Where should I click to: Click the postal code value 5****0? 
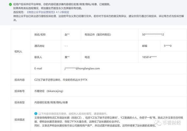tap(168, 46)
